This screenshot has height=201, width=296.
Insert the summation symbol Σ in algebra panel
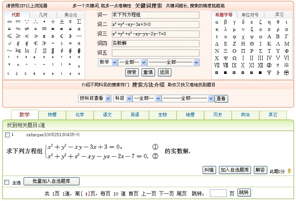click(79, 21)
